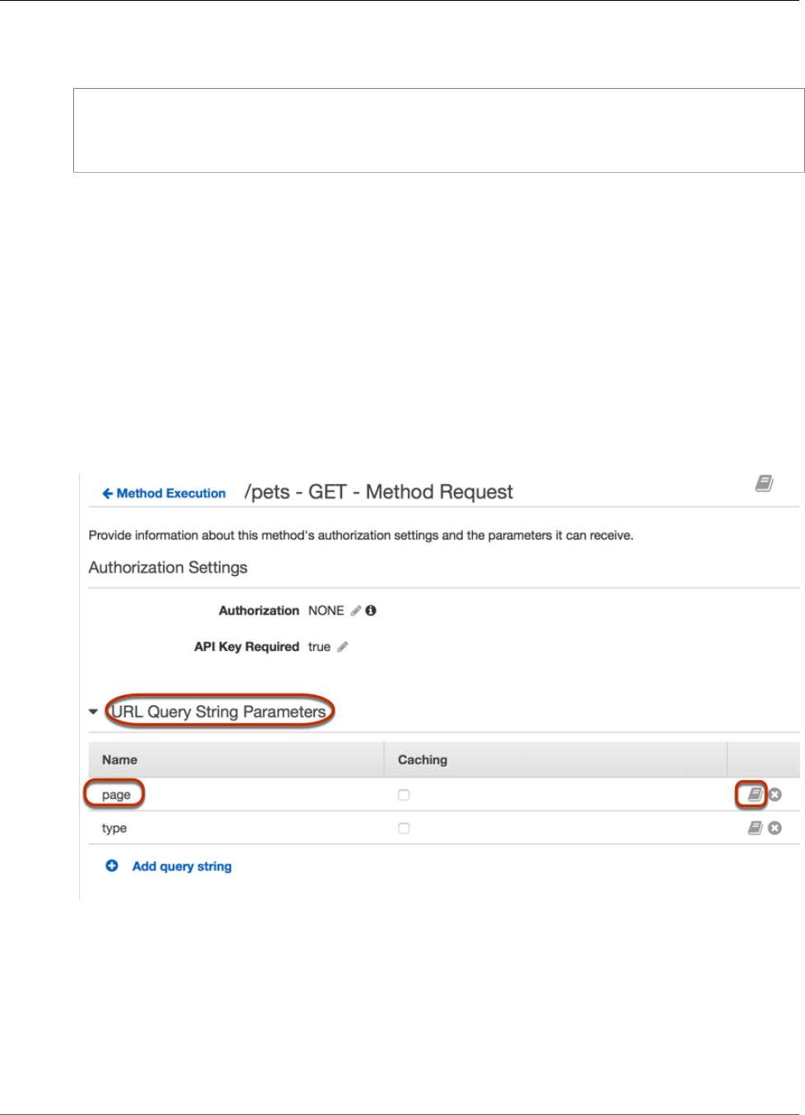805x1115 pixels.
Task: Edit API Key Required with pencil icon
Action: [x=343, y=647]
